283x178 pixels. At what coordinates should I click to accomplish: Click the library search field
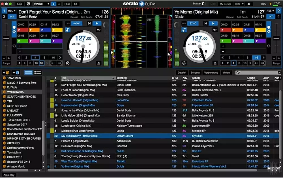pos(258,73)
